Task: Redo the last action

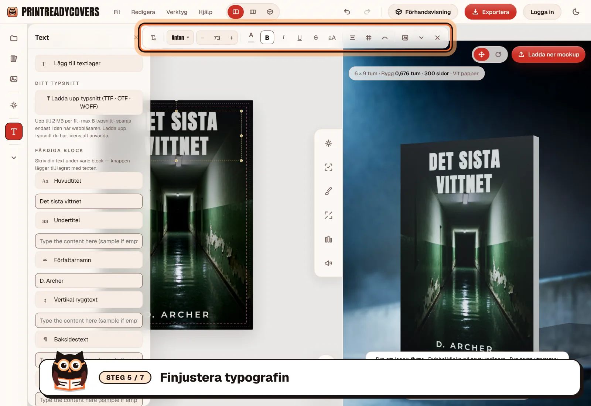Action: click(x=367, y=12)
